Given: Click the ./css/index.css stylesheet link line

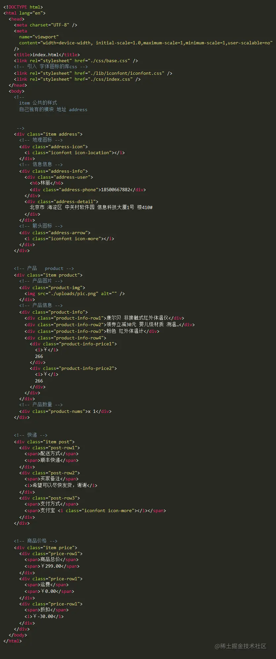Looking at the screenshot, I should coord(77,79).
